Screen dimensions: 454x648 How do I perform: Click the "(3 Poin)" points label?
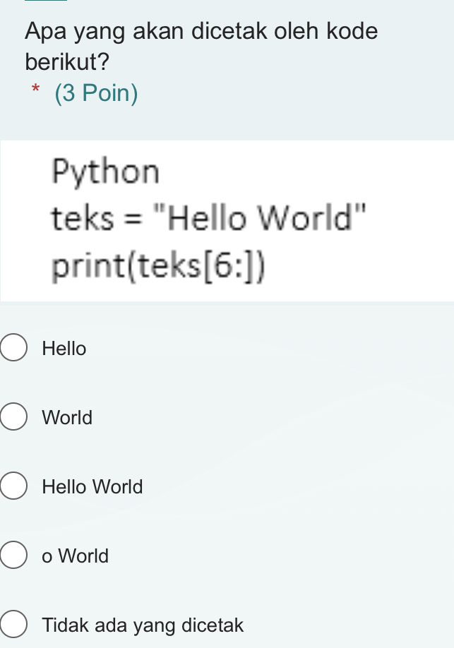[x=96, y=93]
